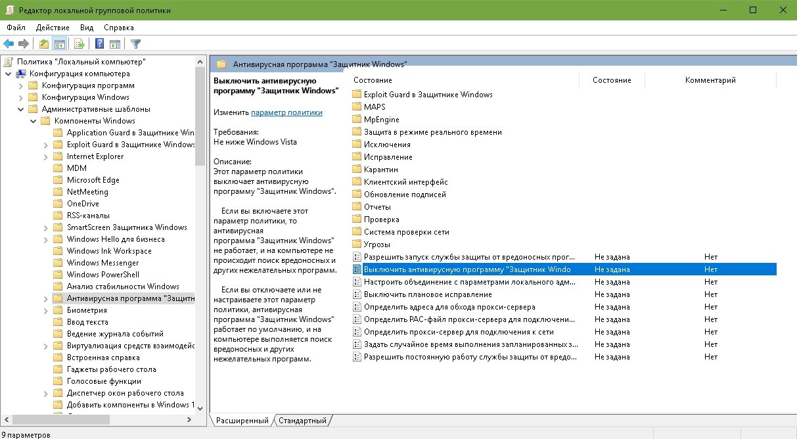Toggle the show/hide console tree icon

pyautogui.click(x=59, y=44)
